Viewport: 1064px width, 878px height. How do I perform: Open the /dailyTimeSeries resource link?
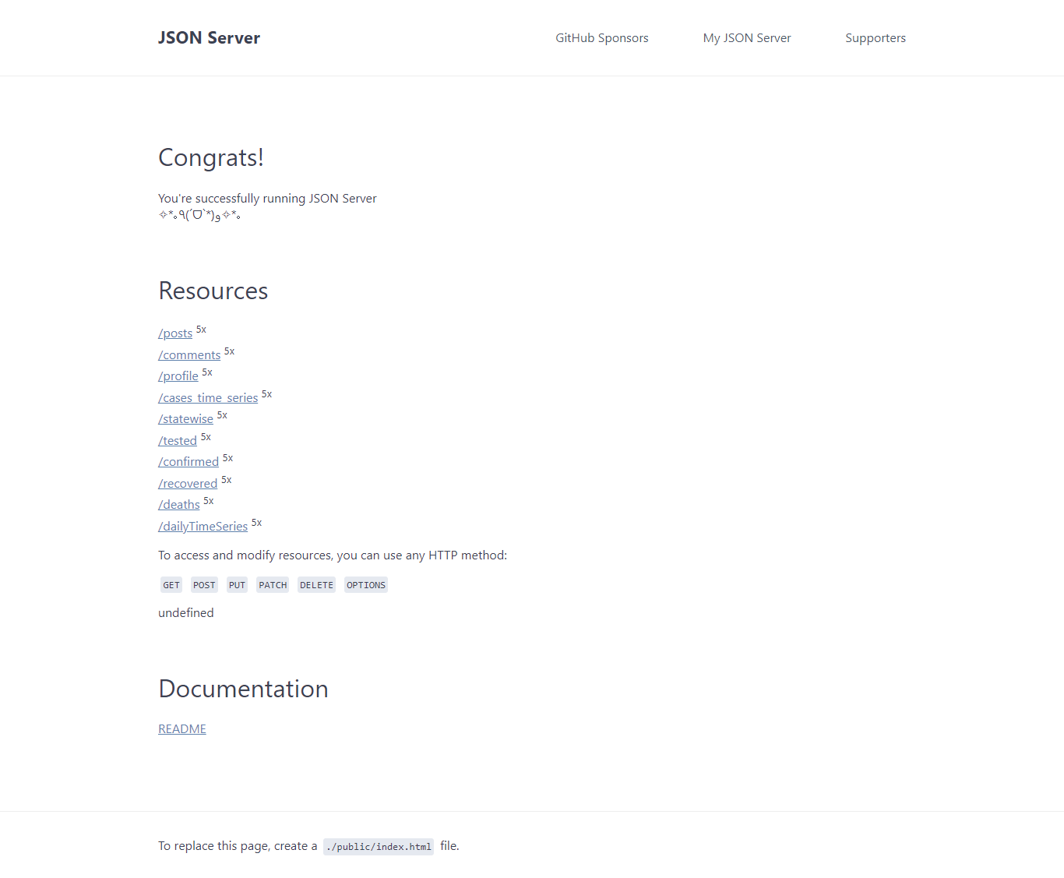(203, 527)
